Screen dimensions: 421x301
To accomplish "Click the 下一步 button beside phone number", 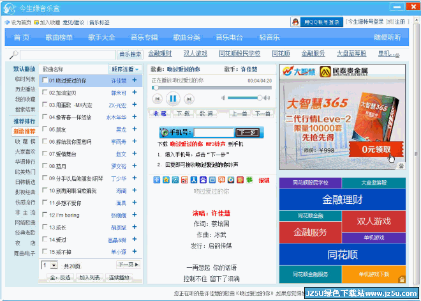I will click(247, 132).
